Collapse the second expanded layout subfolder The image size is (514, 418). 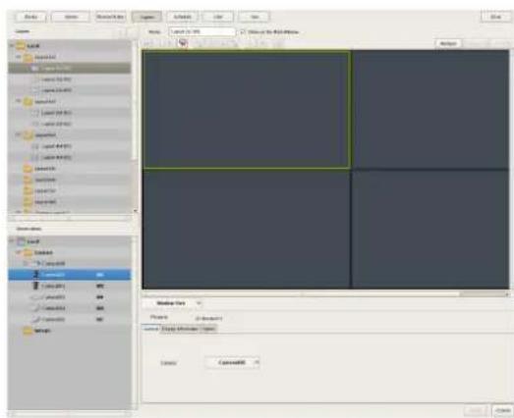19,101
